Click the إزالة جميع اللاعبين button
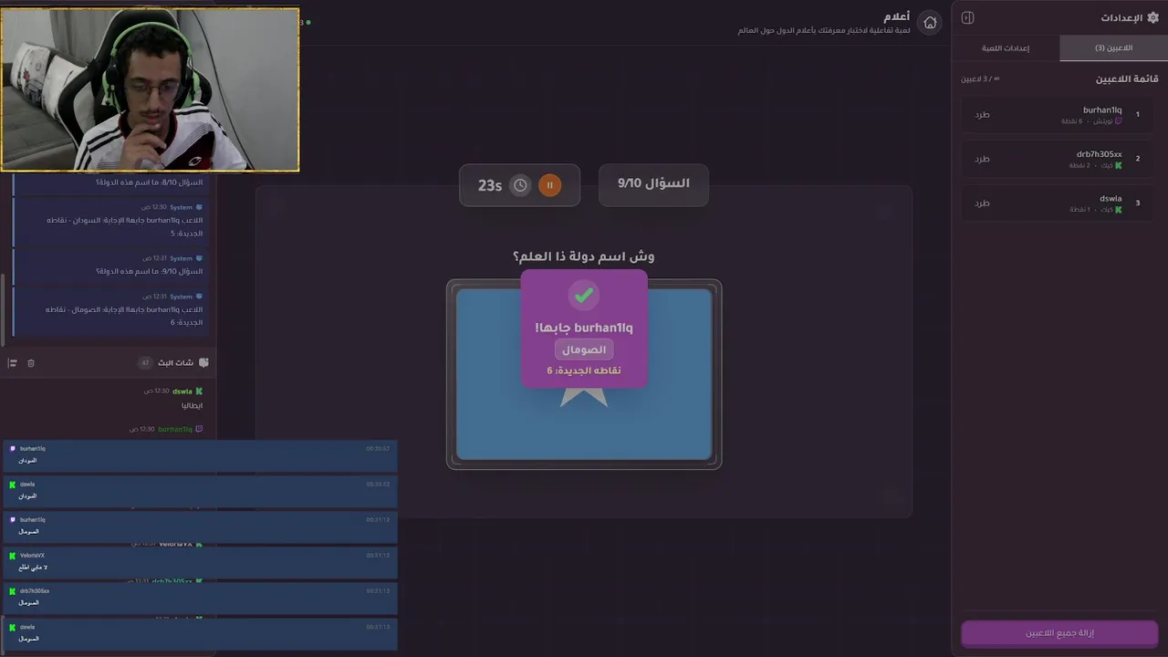Image resolution: width=1168 pixels, height=657 pixels. (x=1059, y=633)
